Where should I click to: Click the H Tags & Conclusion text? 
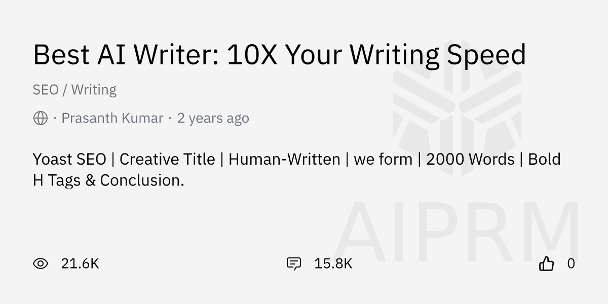pyautogui.click(x=108, y=180)
